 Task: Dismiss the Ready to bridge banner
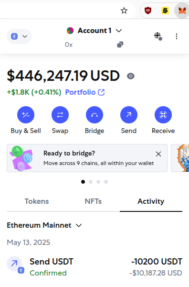coord(158,154)
